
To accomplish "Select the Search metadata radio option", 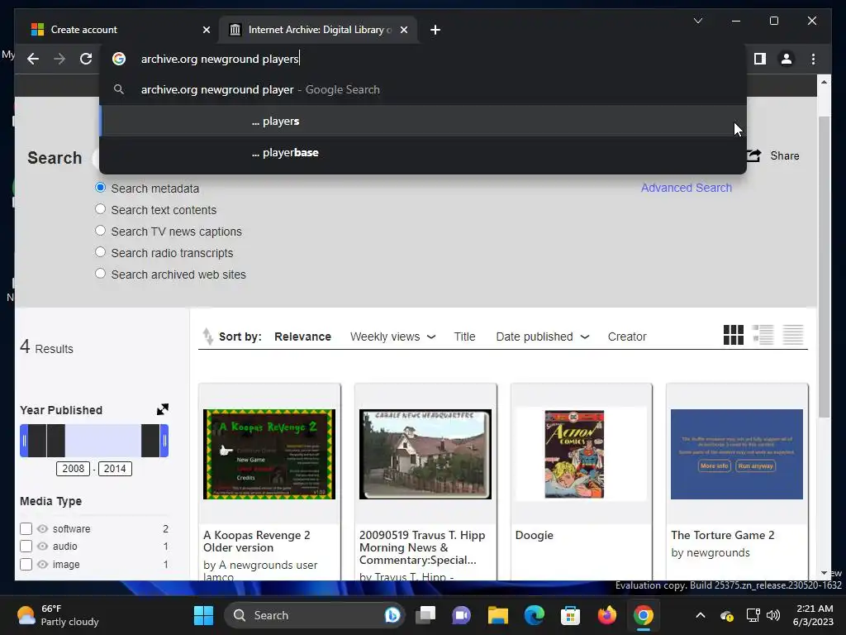I will tap(100, 188).
